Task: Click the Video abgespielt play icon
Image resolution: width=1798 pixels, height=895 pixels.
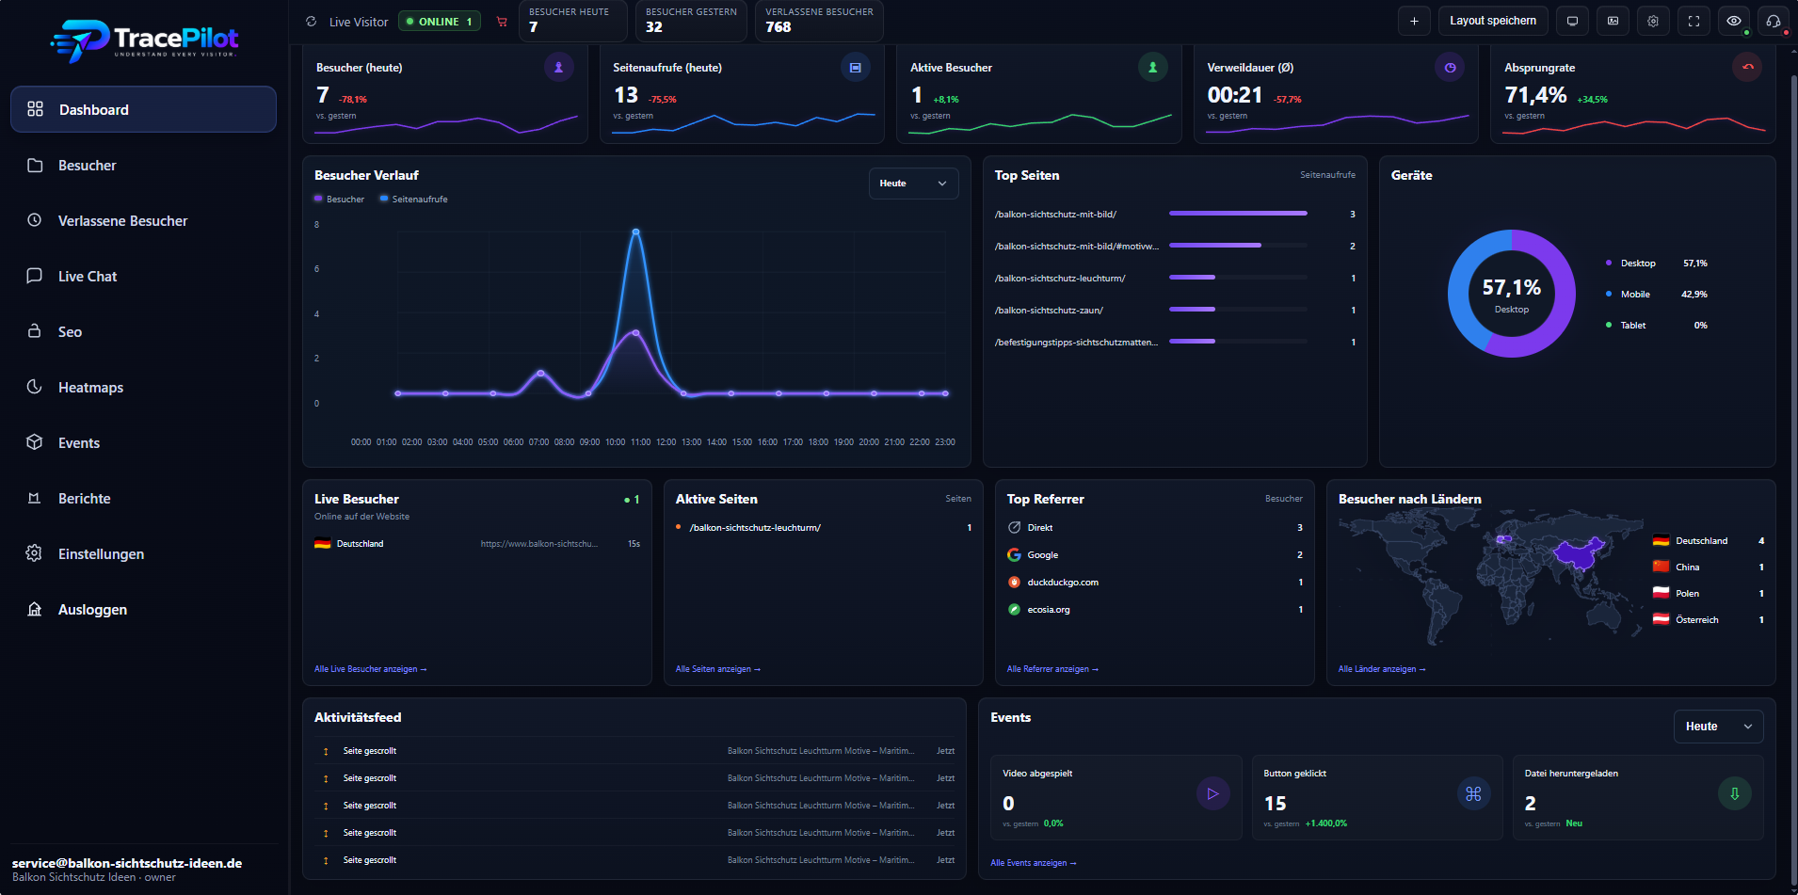Action: [1213, 793]
